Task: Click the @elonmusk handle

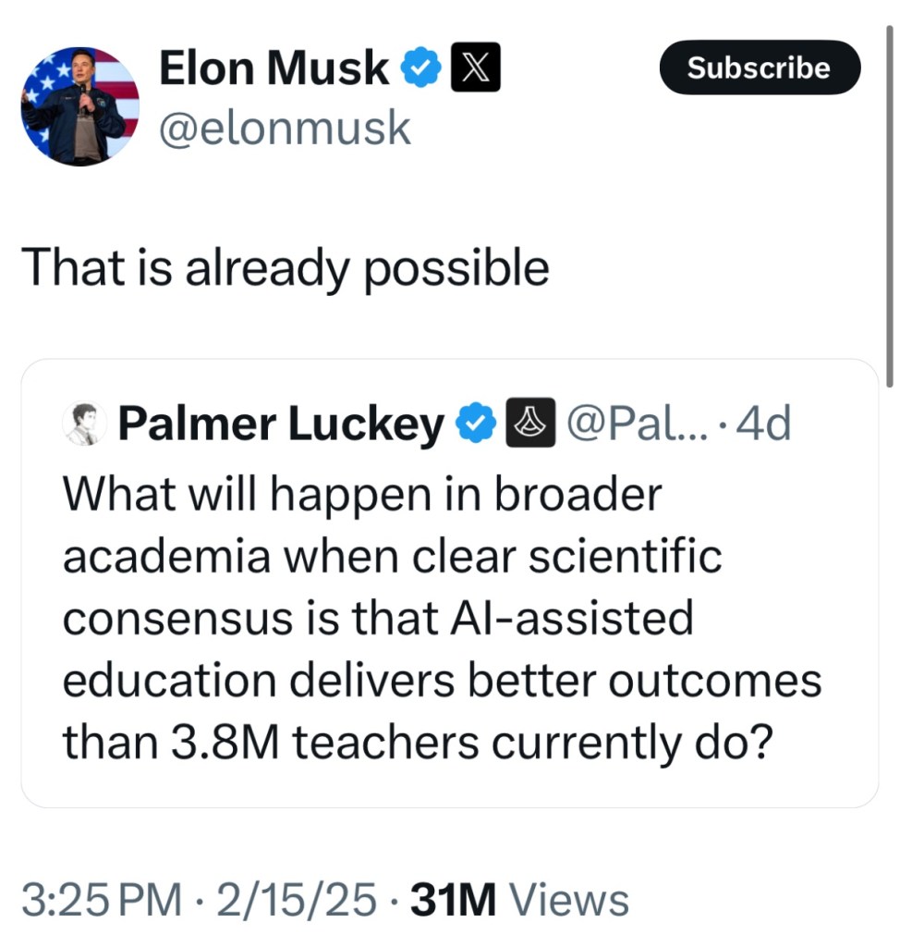Action: [285, 128]
